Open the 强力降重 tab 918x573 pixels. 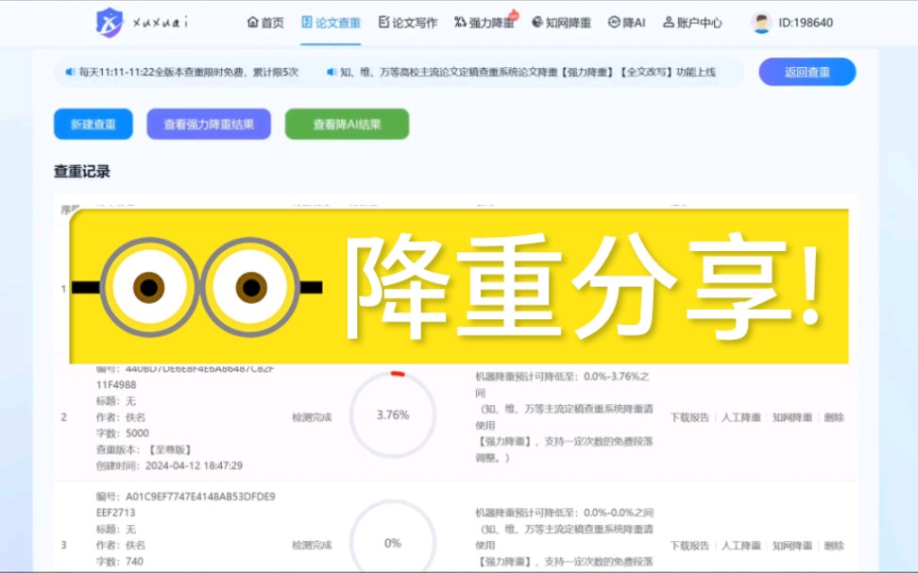[484, 23]
